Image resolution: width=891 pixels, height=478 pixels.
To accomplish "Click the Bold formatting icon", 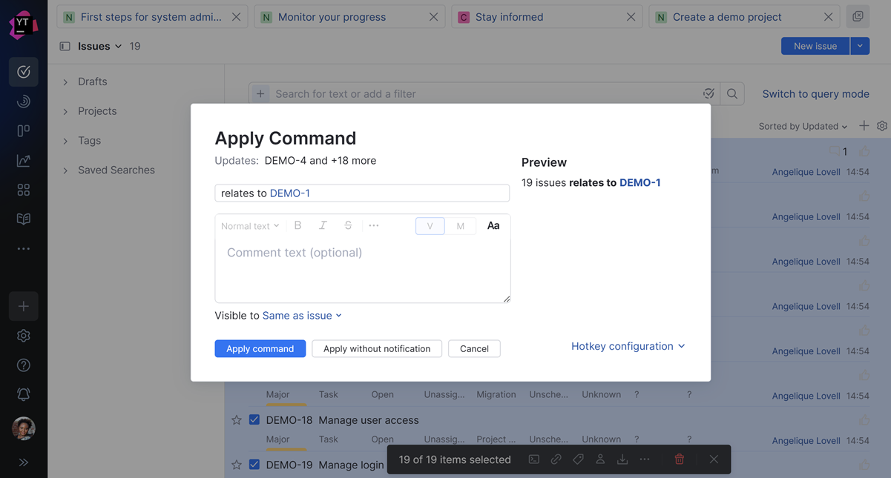I will 297,225.
